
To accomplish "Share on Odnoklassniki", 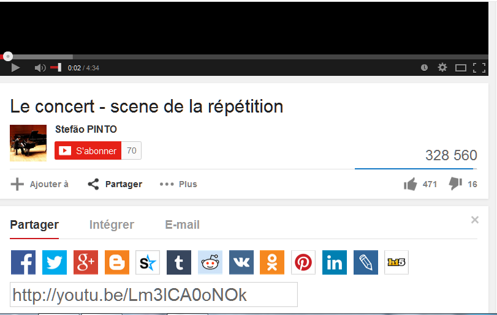I will tap(272, 262).
